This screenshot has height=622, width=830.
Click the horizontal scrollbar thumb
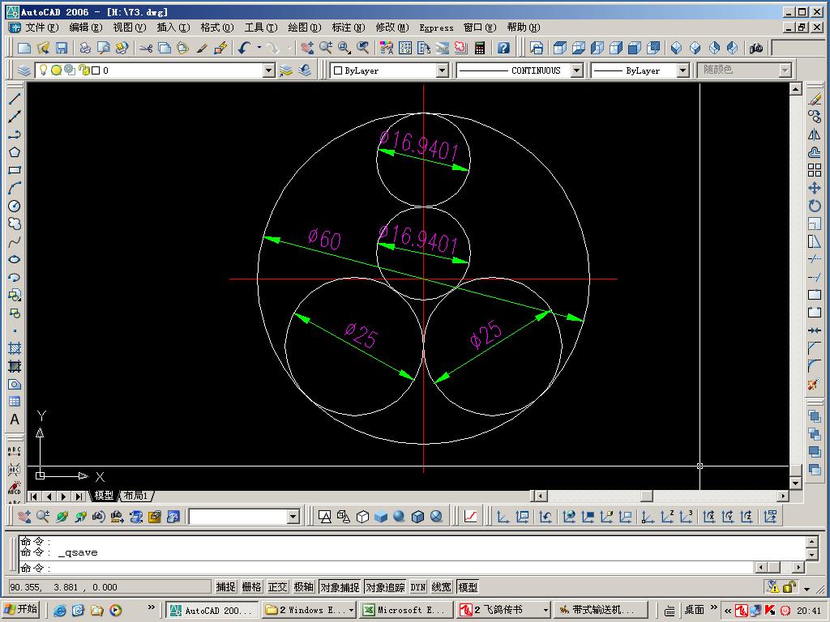[646, 496]
